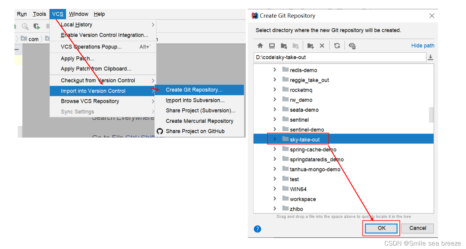Viewport: 466px width, 249px height.
Task: Jump to the project directory icon
Action: (x=284, y=46)
